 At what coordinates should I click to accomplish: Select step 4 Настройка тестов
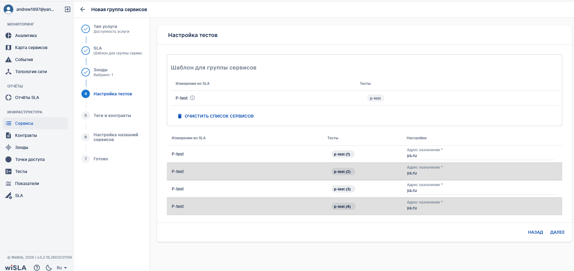pos(107,94)
